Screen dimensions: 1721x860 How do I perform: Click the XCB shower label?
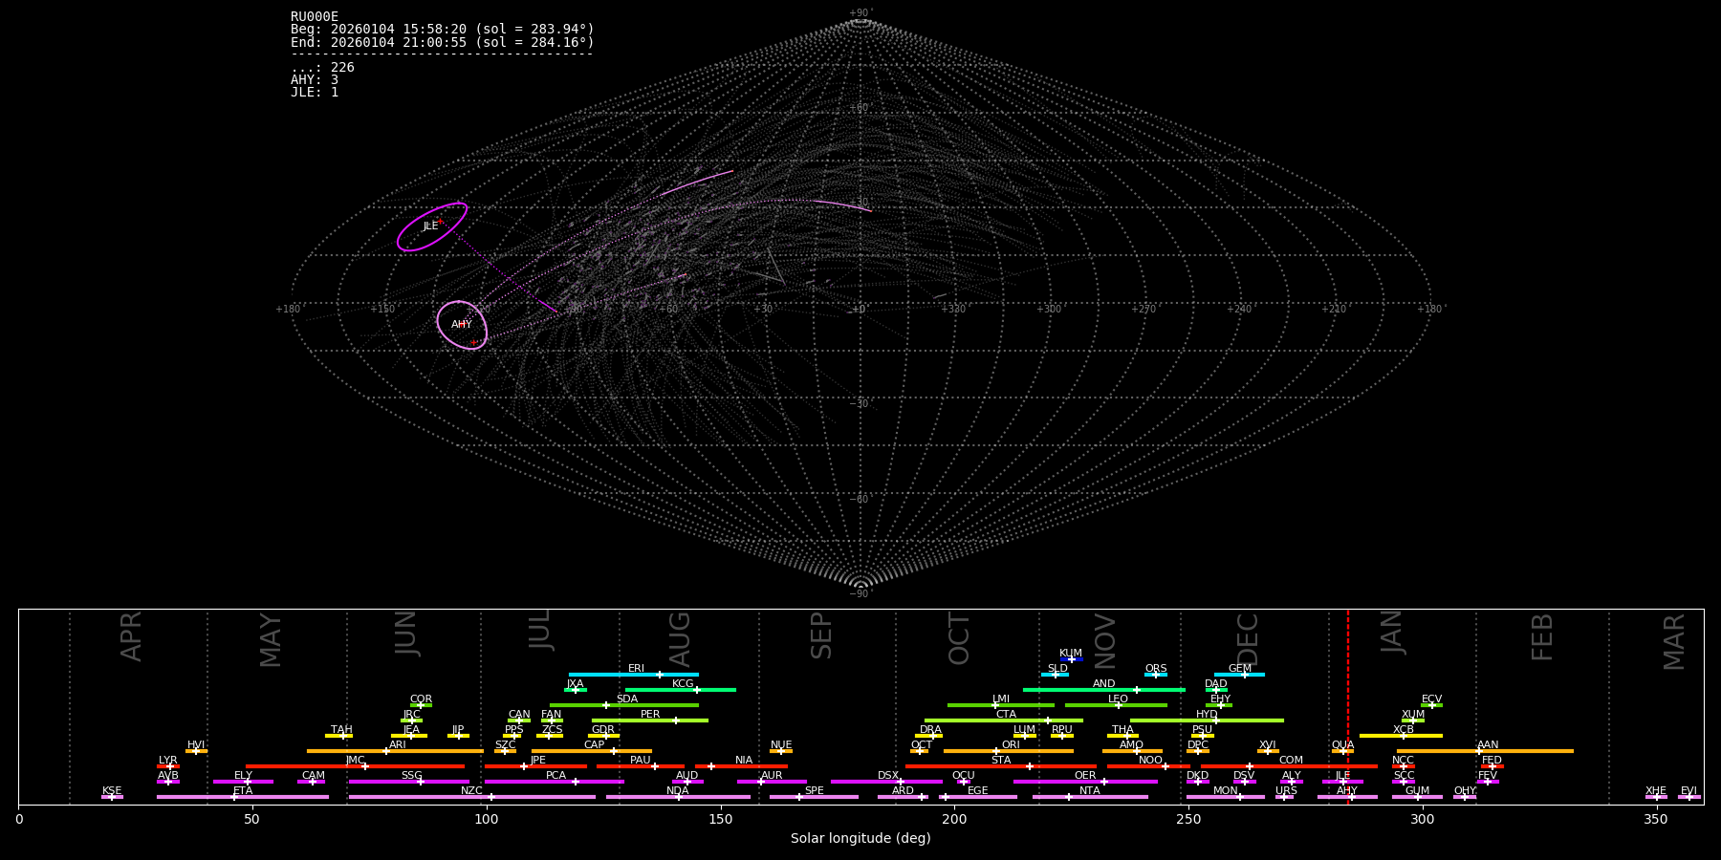[1404, 730]
